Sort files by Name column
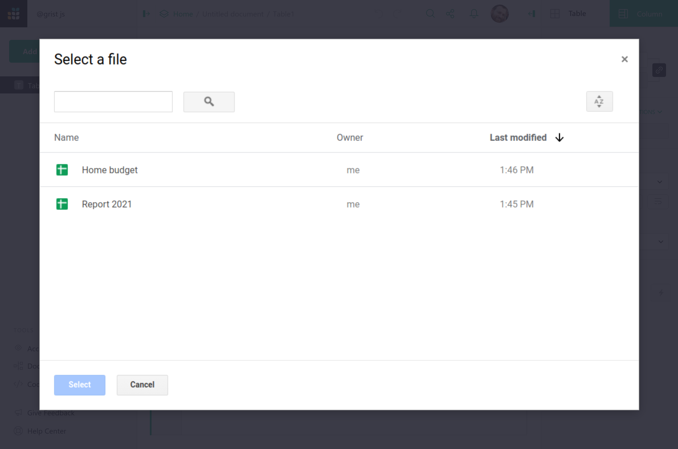 (x=66, y=138)
